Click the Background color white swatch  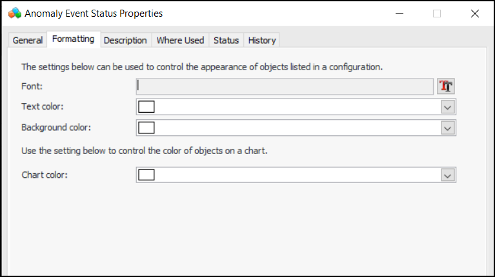click(x=146, y=128)
